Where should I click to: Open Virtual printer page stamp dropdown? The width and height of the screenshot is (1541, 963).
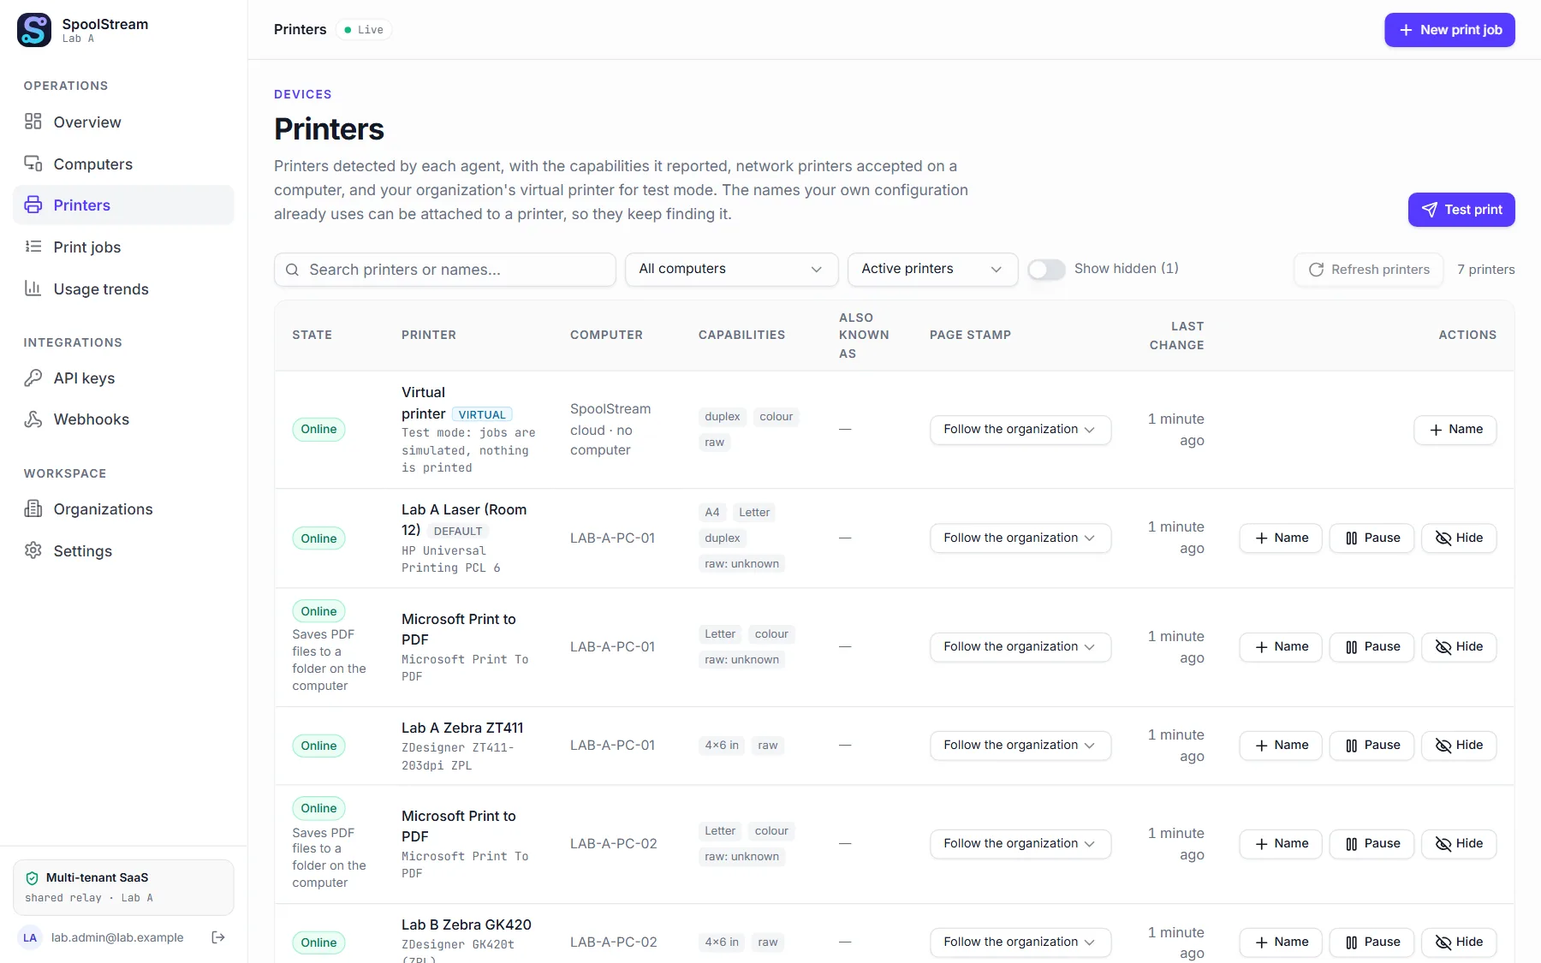pos(1020,430)
